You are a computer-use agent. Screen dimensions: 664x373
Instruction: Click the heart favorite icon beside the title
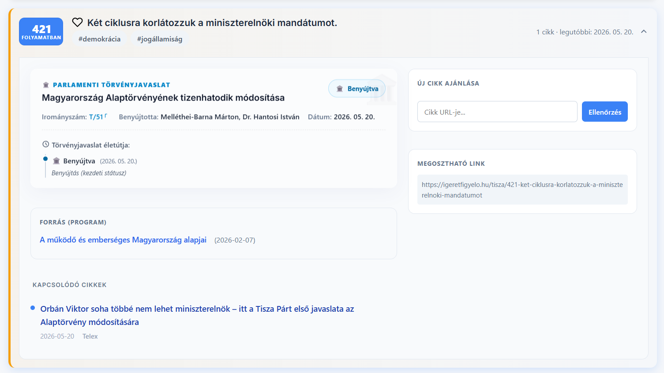click(78, 22)
